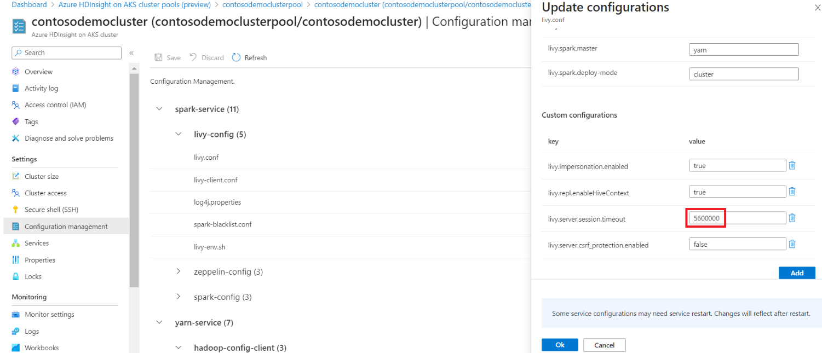Click Dashboard in the breadcrumb
822x353 pixels.
29,5
